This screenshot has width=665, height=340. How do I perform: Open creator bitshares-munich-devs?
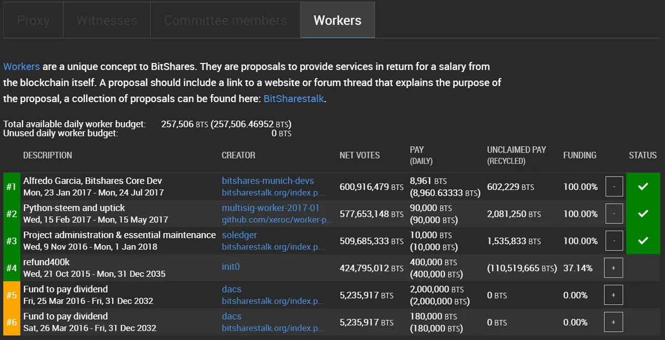(268, 181)
